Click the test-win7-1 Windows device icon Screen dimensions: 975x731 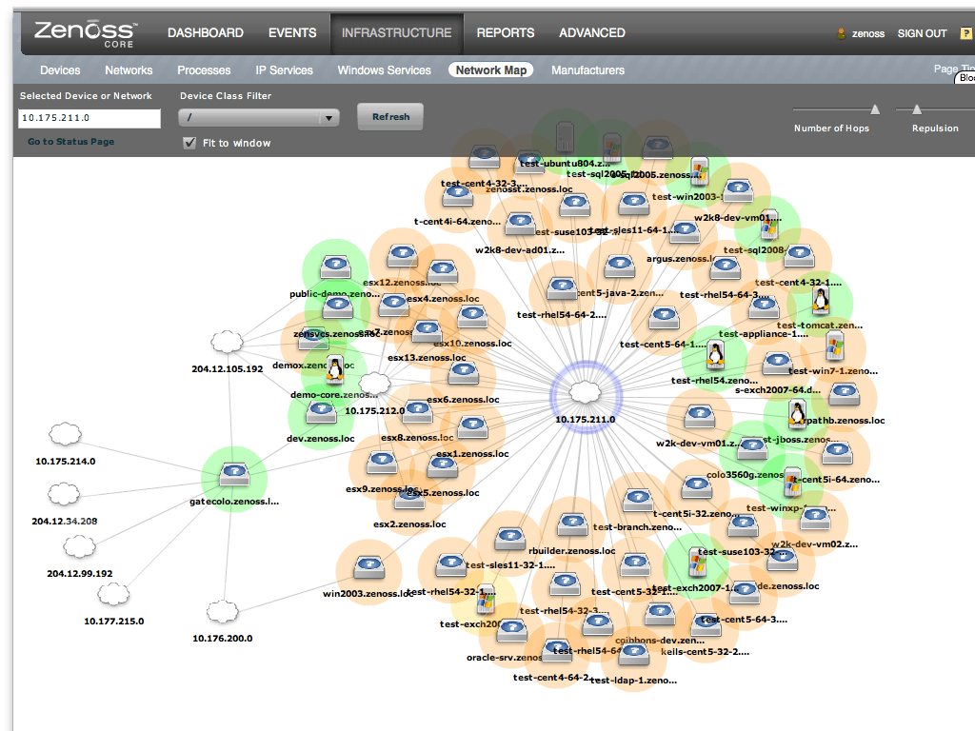point(835,346)
